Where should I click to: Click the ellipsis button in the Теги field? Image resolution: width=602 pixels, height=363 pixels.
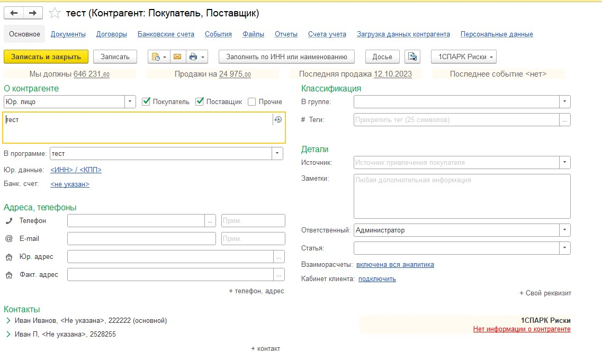pos(565,119)
